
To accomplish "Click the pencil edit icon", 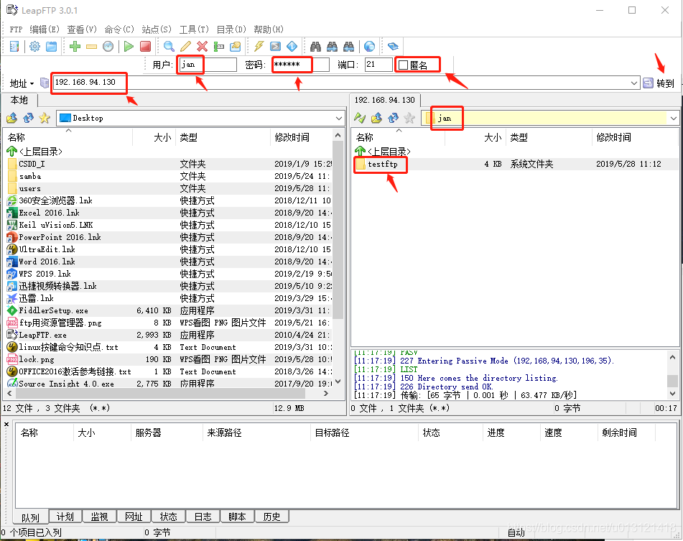I will click(x=185, y=46).
